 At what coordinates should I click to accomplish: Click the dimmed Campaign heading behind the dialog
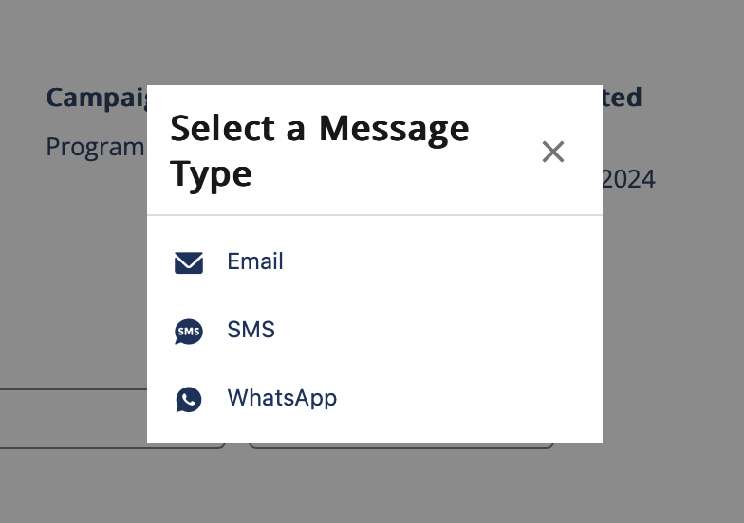97,99
